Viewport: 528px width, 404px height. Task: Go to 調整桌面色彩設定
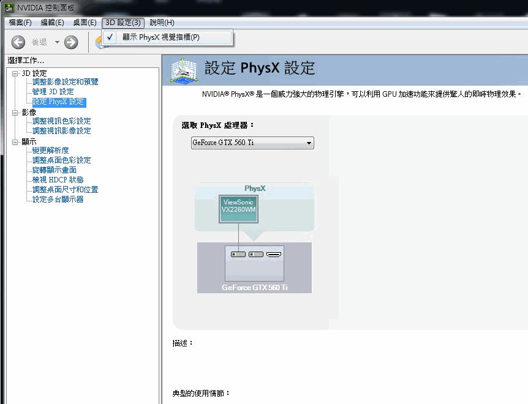pos(62,160)
